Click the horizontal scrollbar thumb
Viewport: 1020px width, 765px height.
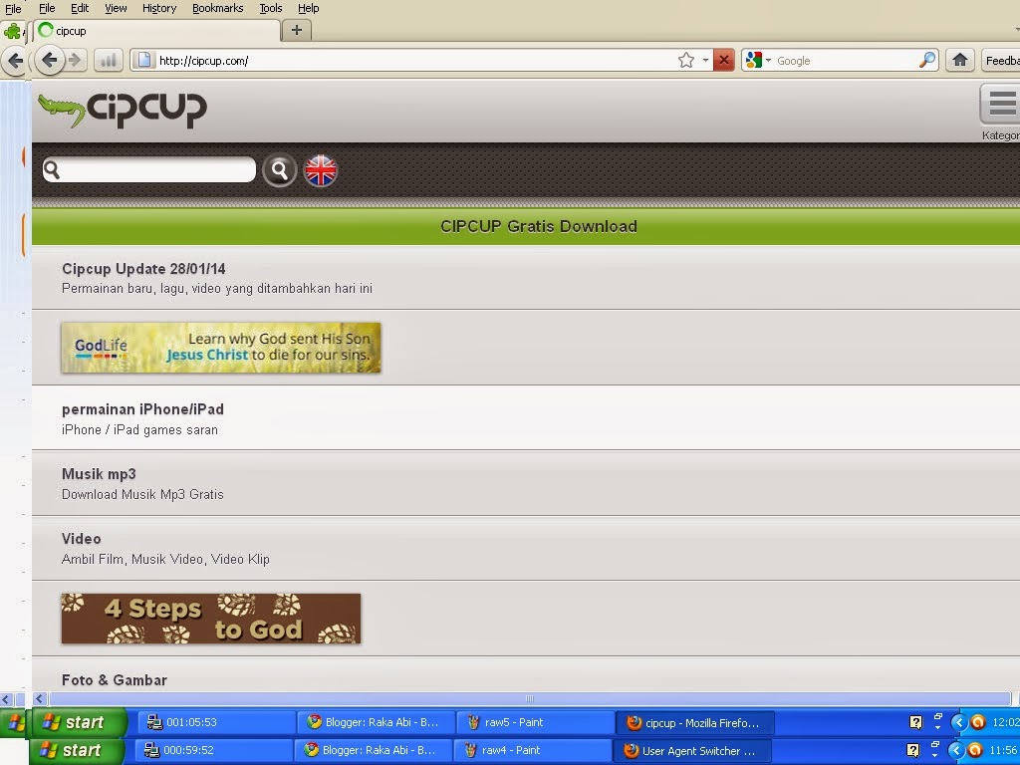click(x=530, y=698)
